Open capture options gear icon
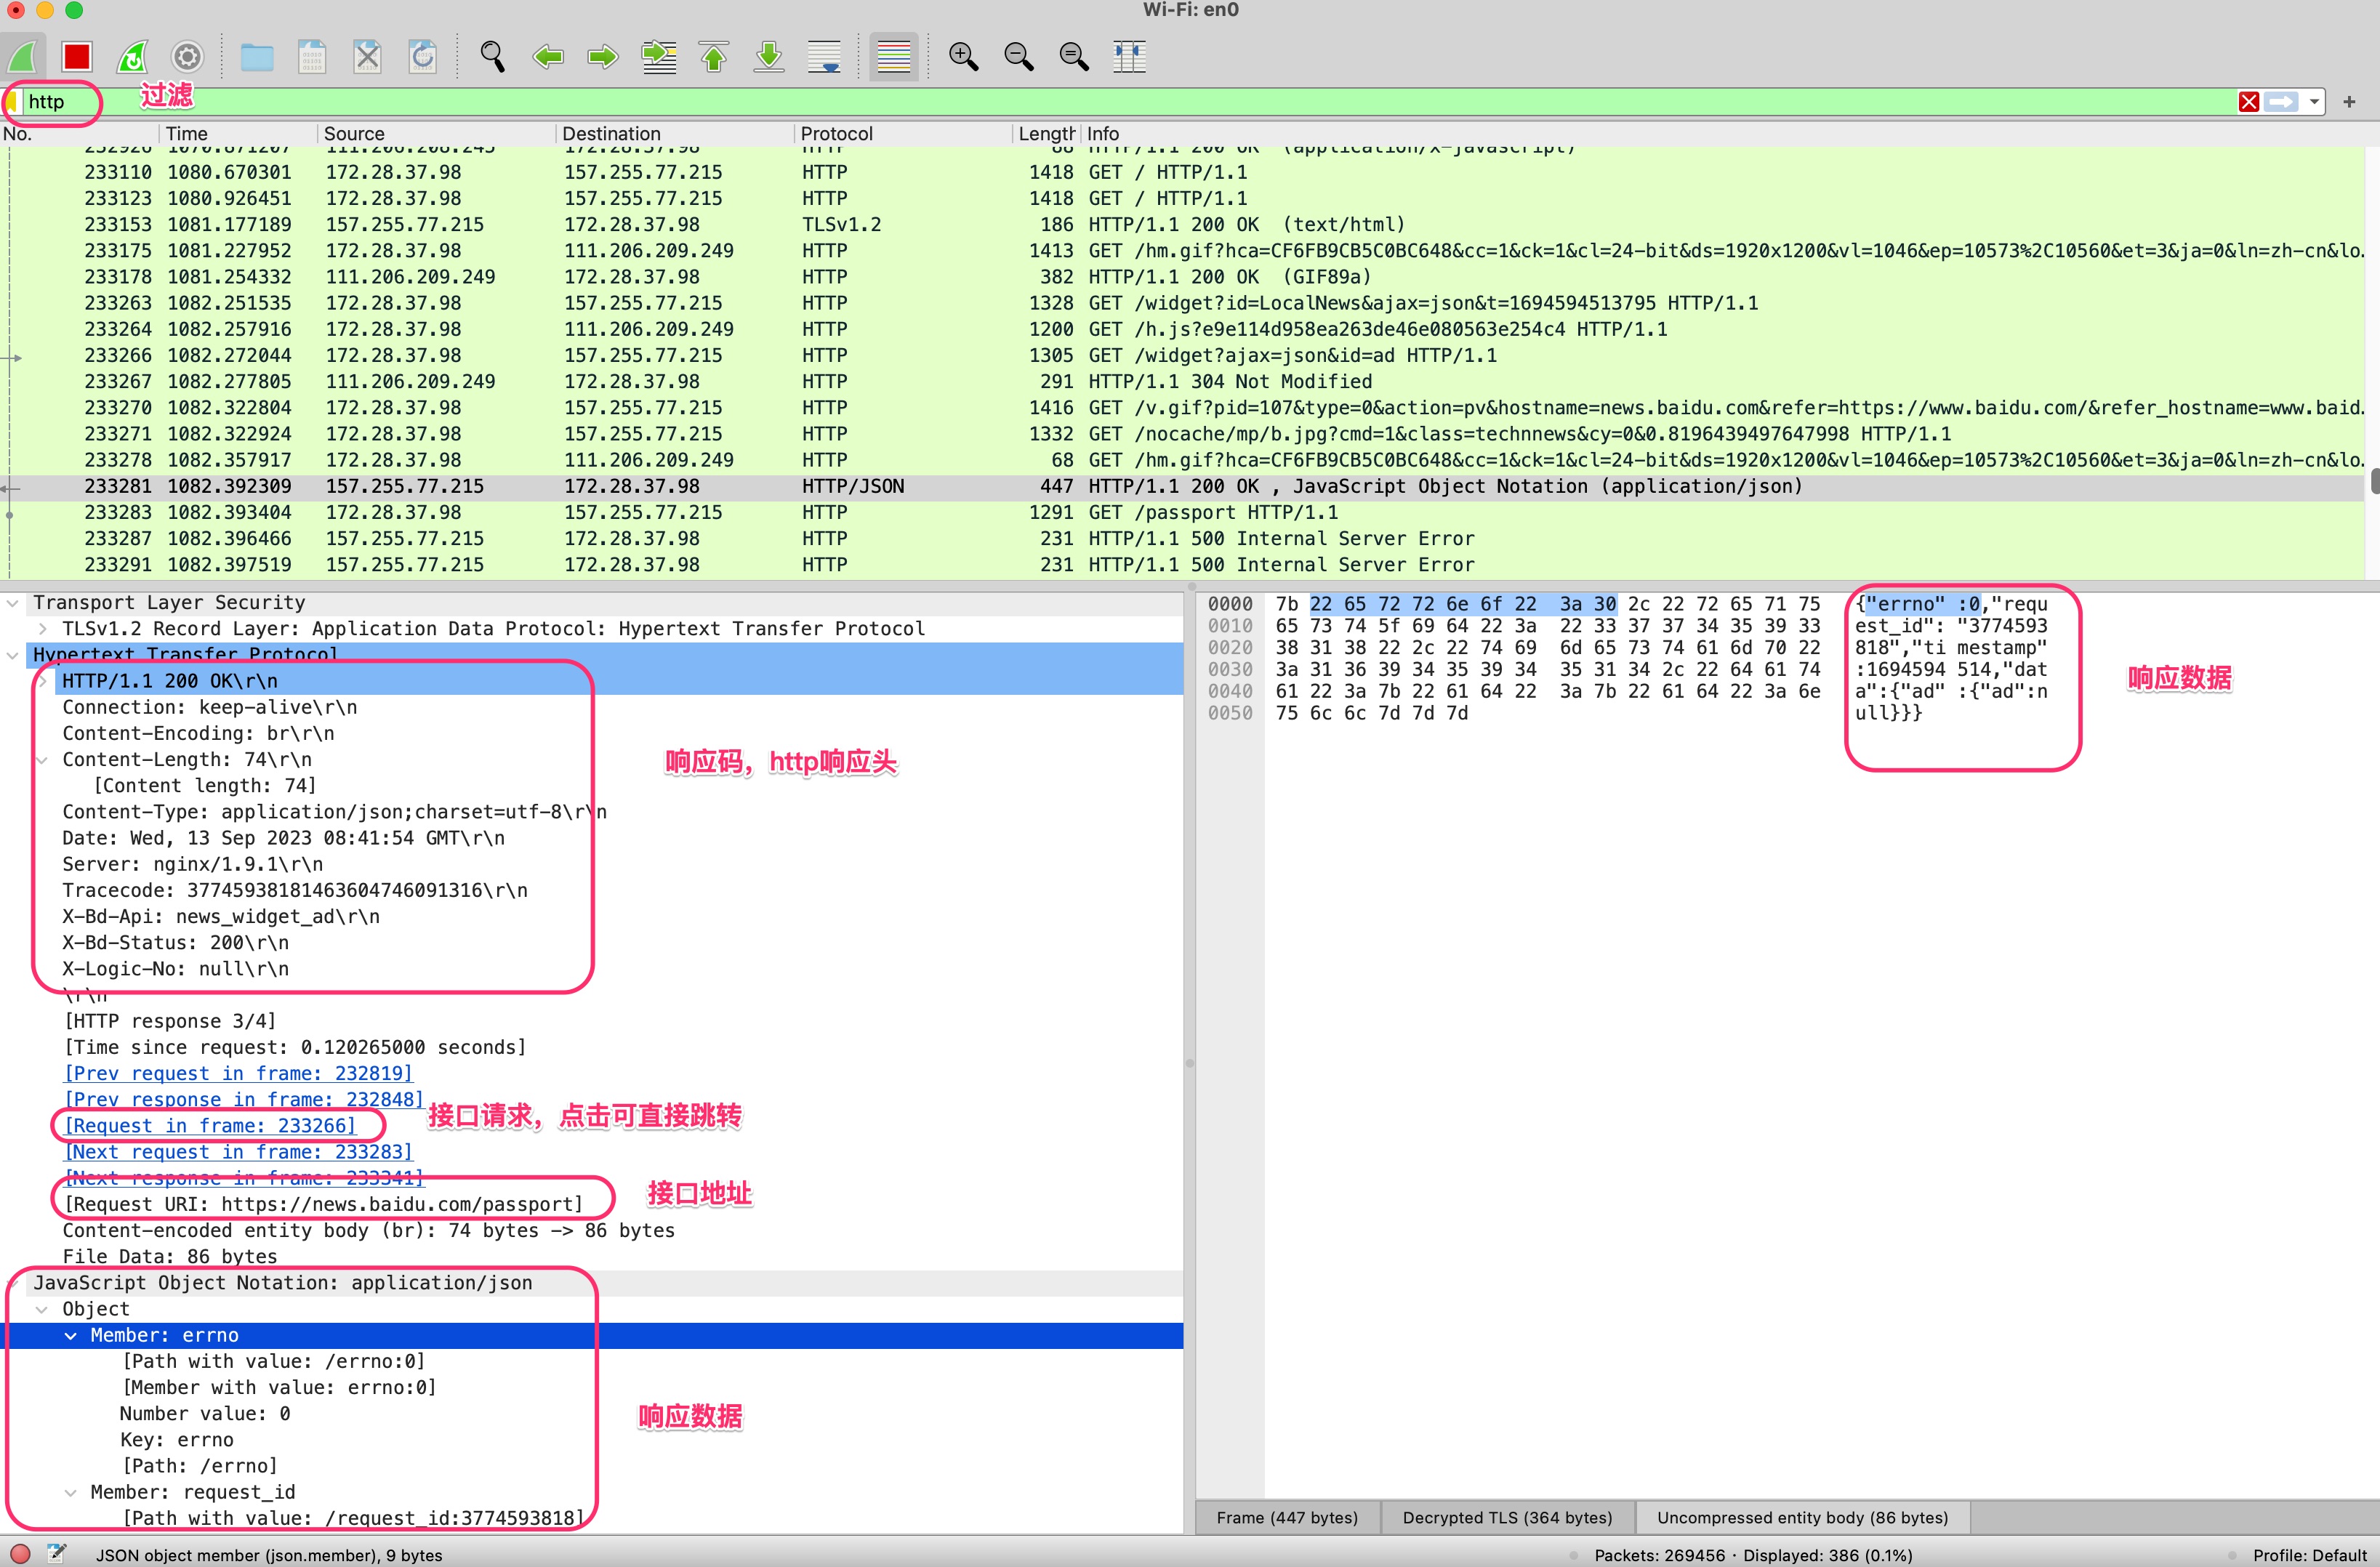Image resolution: width=2380 pixels, height=1567 pixels. click(x=187, y=56)
